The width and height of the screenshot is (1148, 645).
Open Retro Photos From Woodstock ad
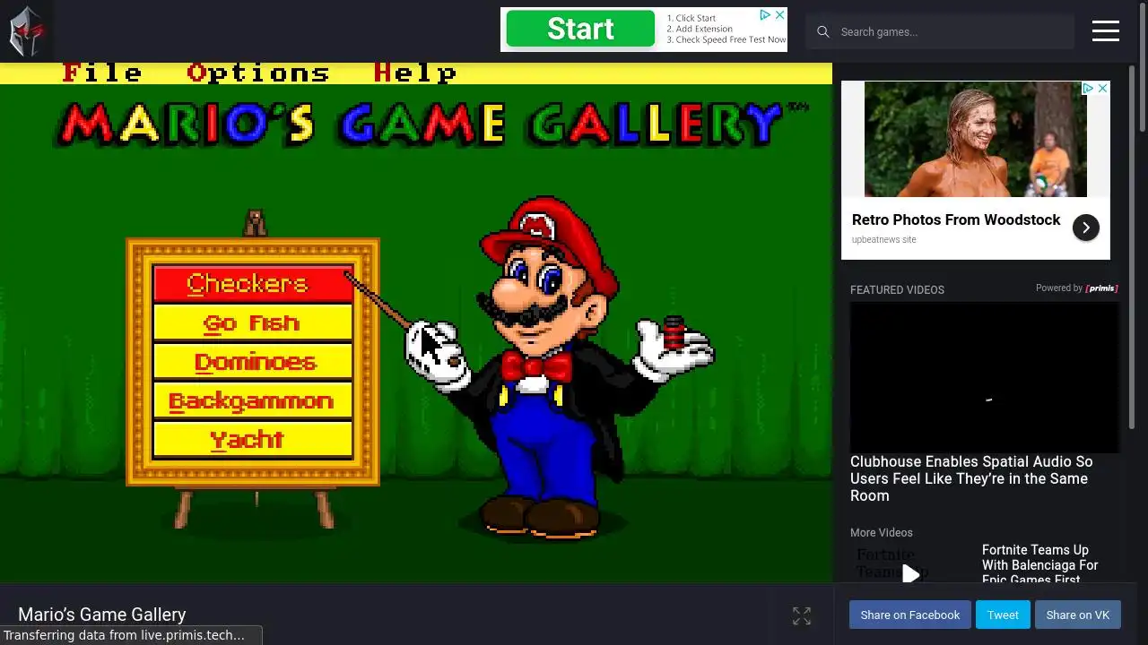956,219
